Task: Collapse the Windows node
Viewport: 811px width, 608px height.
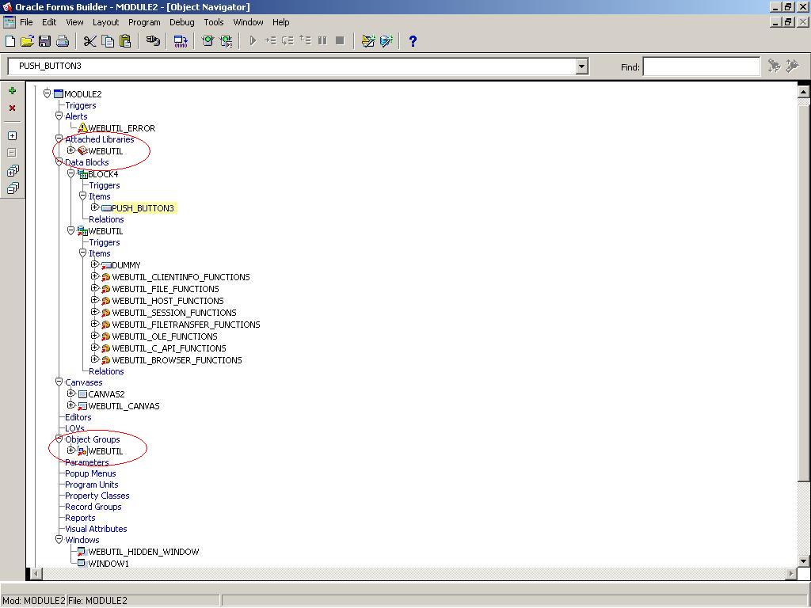Action: (59, 539)
